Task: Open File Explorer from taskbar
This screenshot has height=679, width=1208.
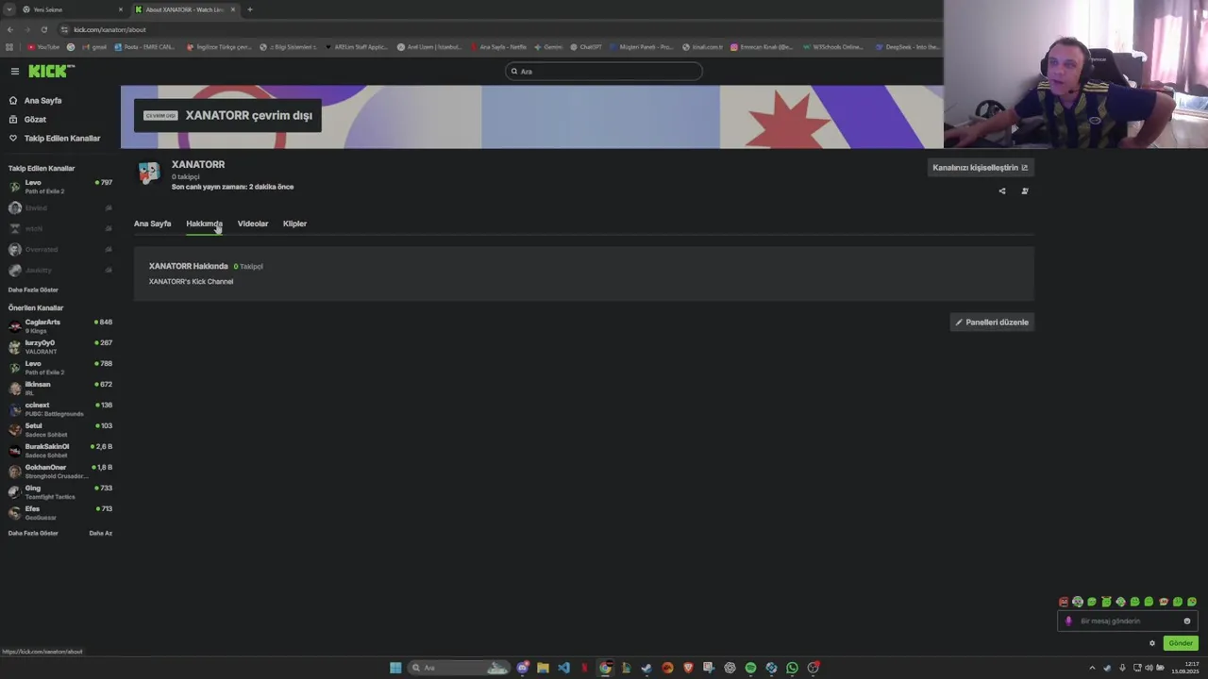Action: click(543, 668)
